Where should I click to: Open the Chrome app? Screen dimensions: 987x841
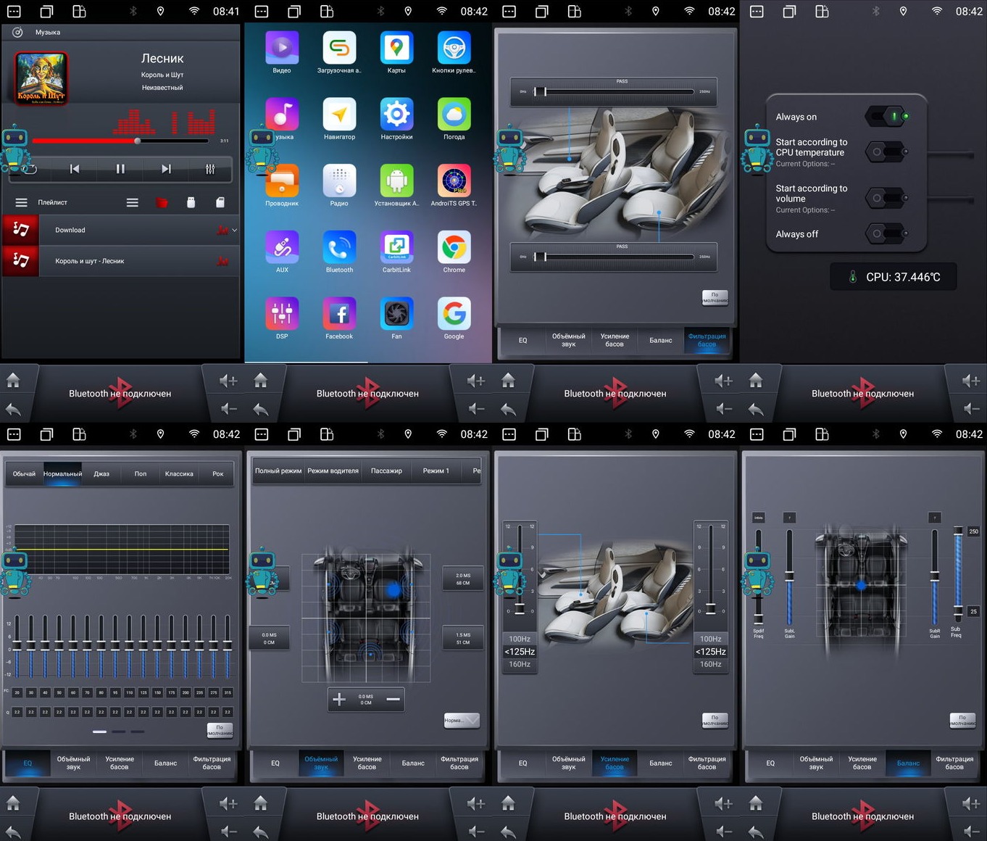coord(454,249)
